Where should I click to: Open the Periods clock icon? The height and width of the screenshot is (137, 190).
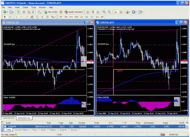(133, 12)
